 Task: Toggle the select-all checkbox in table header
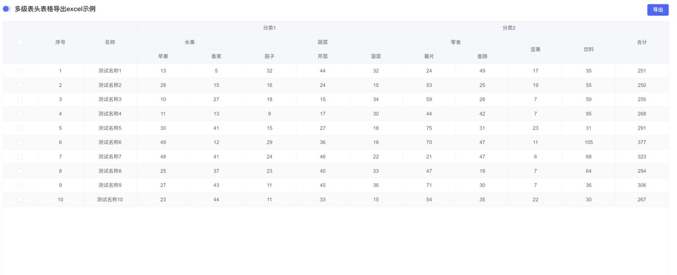(20, 42)
